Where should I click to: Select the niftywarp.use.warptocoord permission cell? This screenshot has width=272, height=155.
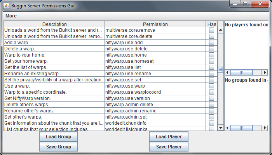click(155, 92)
